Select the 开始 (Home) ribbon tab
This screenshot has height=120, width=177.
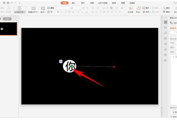(65, 3)
